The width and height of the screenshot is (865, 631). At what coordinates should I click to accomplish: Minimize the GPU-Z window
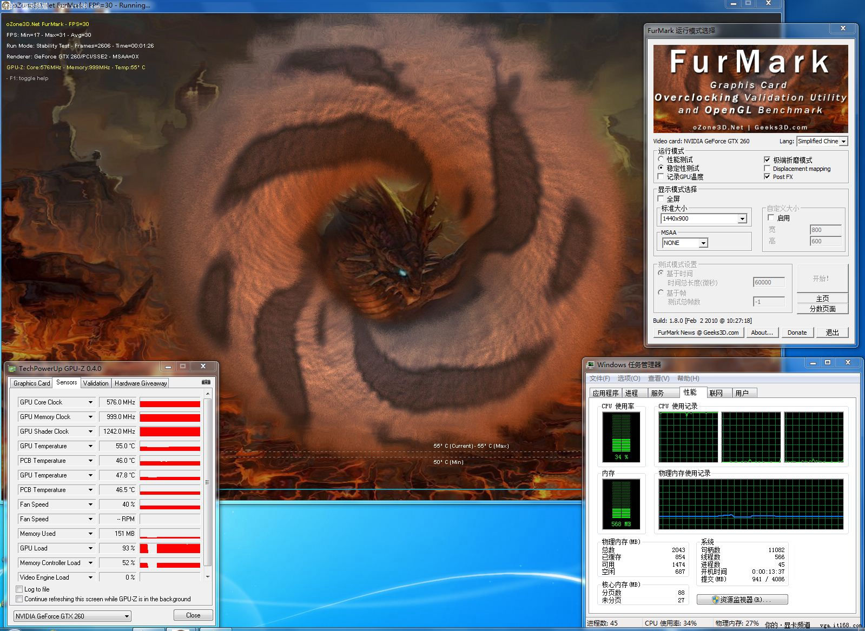pyautogui.click(x=168, y=367)
